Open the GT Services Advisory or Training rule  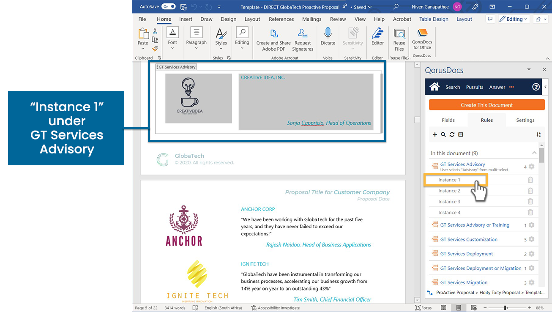[475, 225]
